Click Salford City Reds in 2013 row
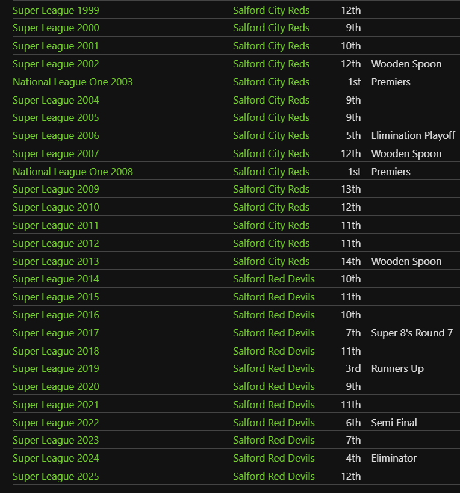 [272, 262]
